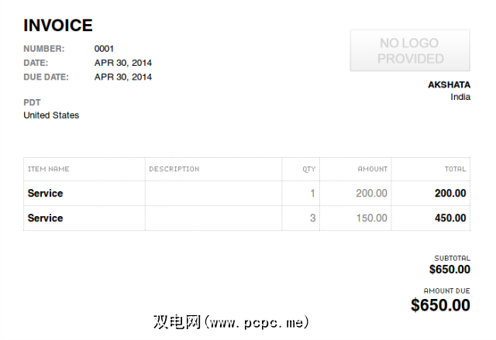
Task: Click the ITEM NAME column header
Action: 49,169
